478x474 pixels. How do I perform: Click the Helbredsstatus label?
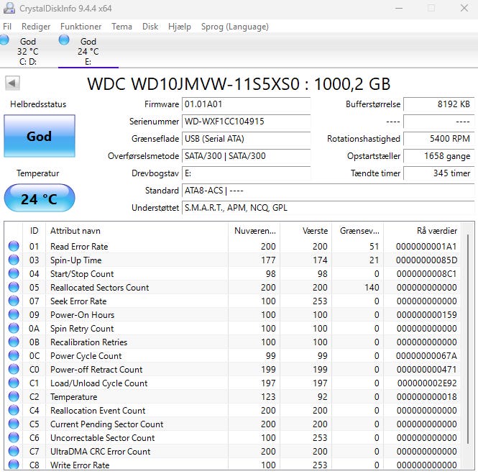coord(38,104)
